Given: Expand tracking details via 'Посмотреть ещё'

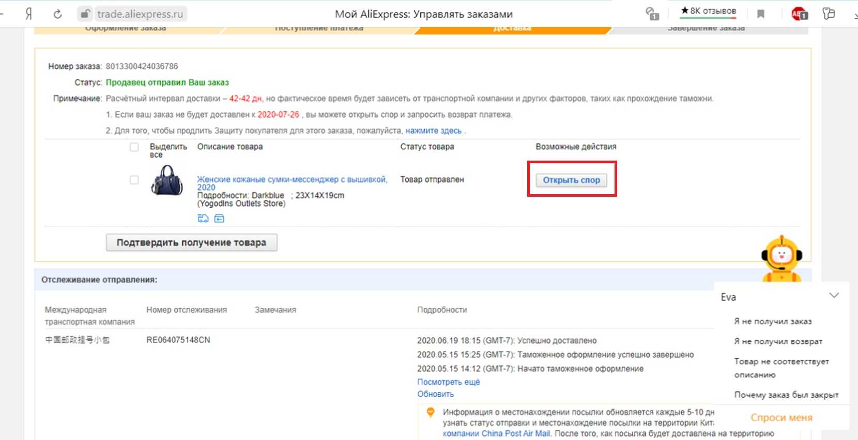Looking at the screenshot, I should coord(448,382).
